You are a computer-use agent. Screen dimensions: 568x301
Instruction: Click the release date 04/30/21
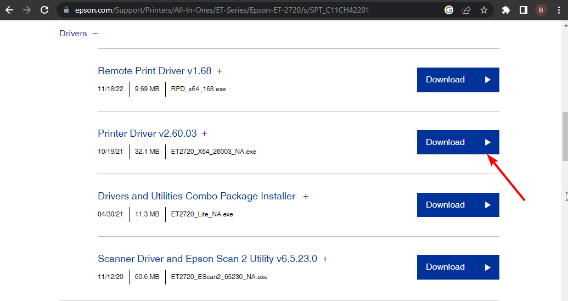pos(110,214)
